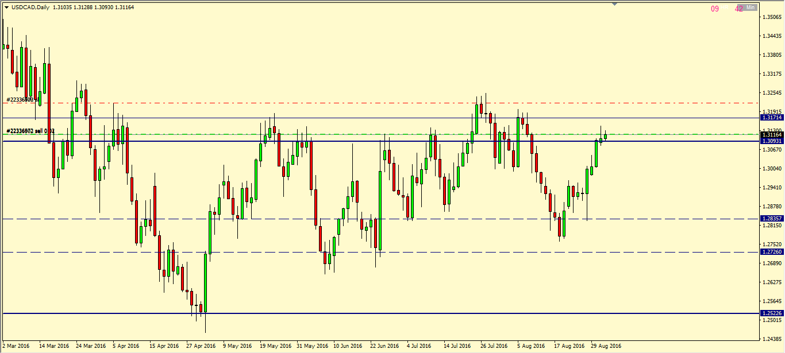Select the #22336802 sell order label
This screenshot has width=785, height=353.
[x=30, y=131]
